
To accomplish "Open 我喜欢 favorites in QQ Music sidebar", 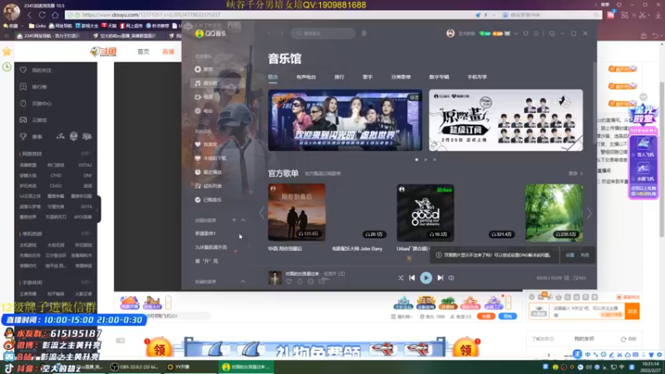I will (x=206, y=144).
